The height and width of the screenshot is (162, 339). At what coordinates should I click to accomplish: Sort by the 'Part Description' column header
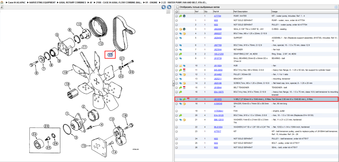(x=252, y=11)
